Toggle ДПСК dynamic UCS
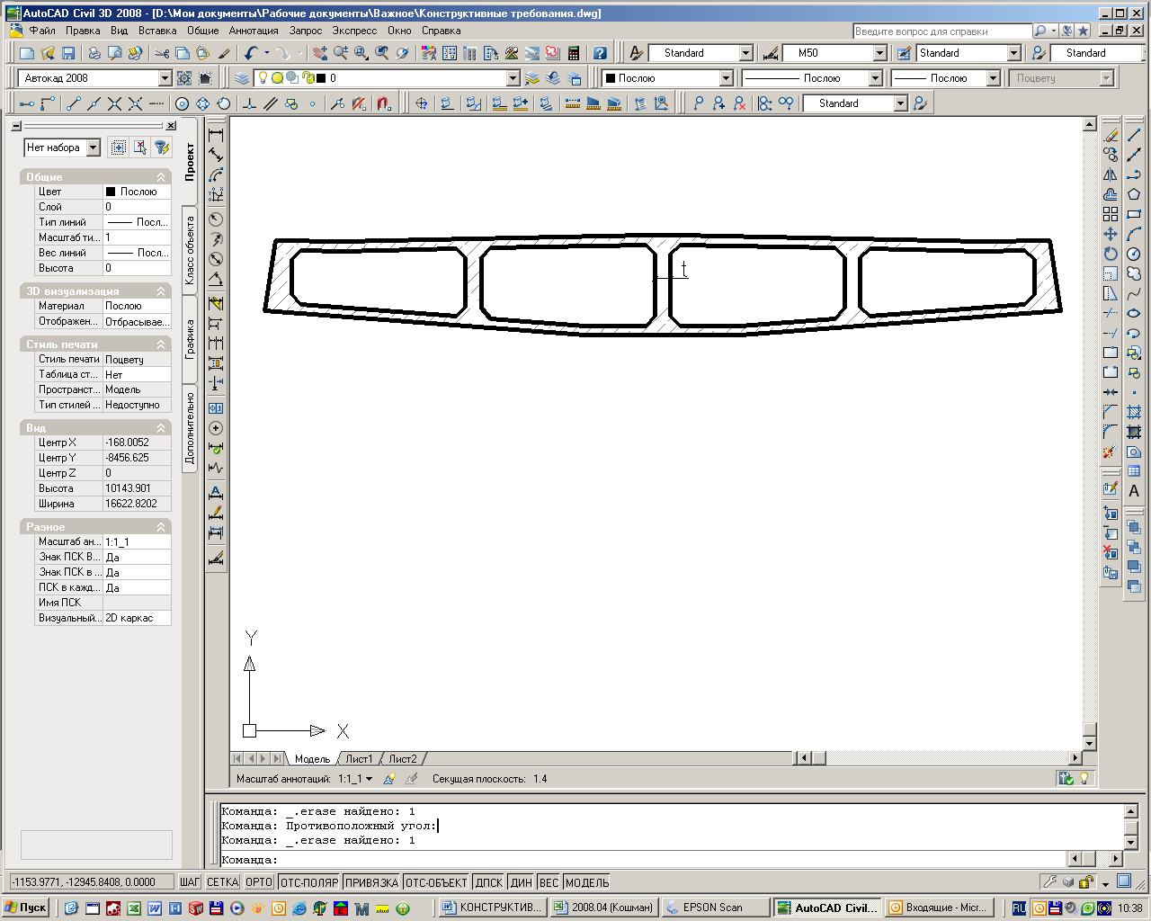The height and width of the screenshot is (921, 1151). point(489,882)
